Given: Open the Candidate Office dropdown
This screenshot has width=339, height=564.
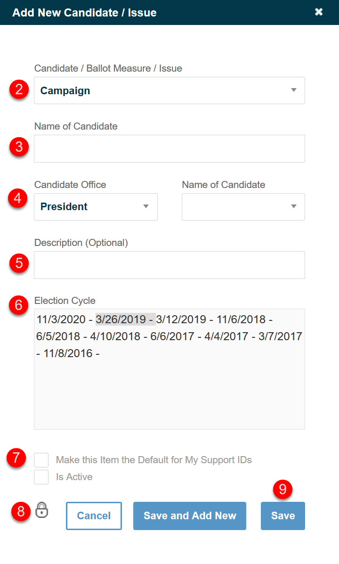Looking at the screenshot, I should pos(96,206).
